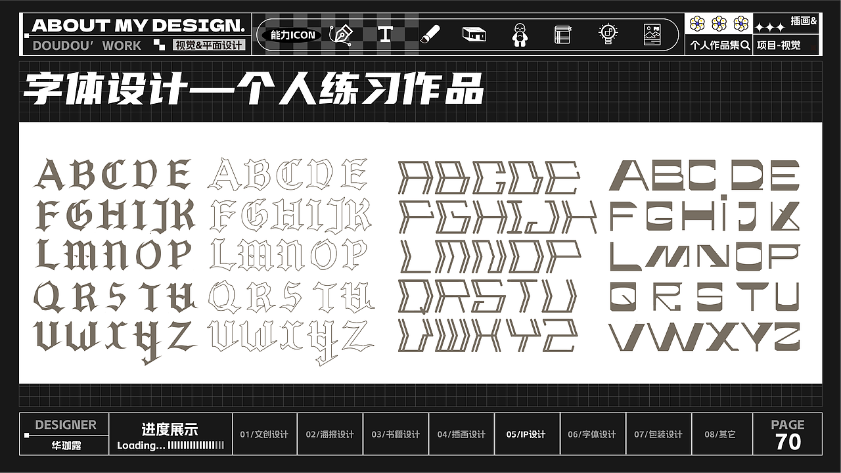Click the Loading... text
This screenshot has height=473, width=841.
click(141, 445)
